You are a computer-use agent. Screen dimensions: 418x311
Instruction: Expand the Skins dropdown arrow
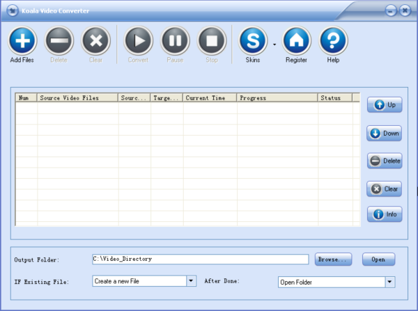pos(274,43)
